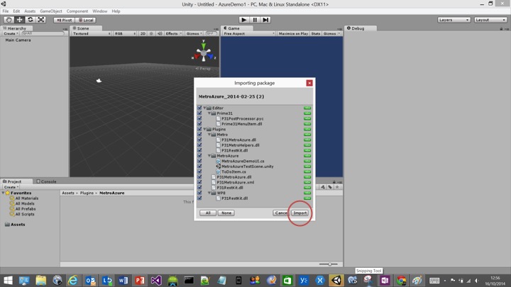Open the RGB render mode dropdown
511x287 pixels.
click(125, 33)
